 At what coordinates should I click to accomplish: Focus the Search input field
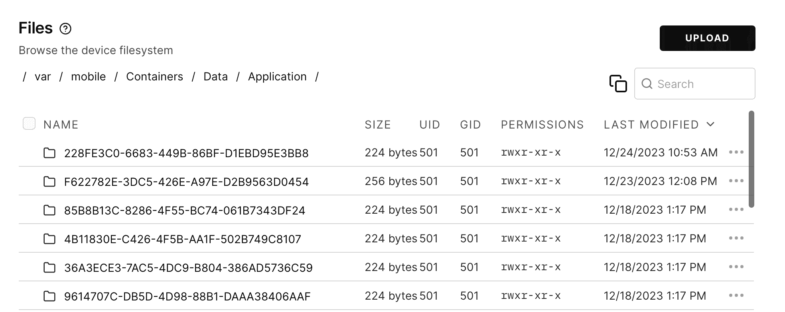(x=694, y=84)
